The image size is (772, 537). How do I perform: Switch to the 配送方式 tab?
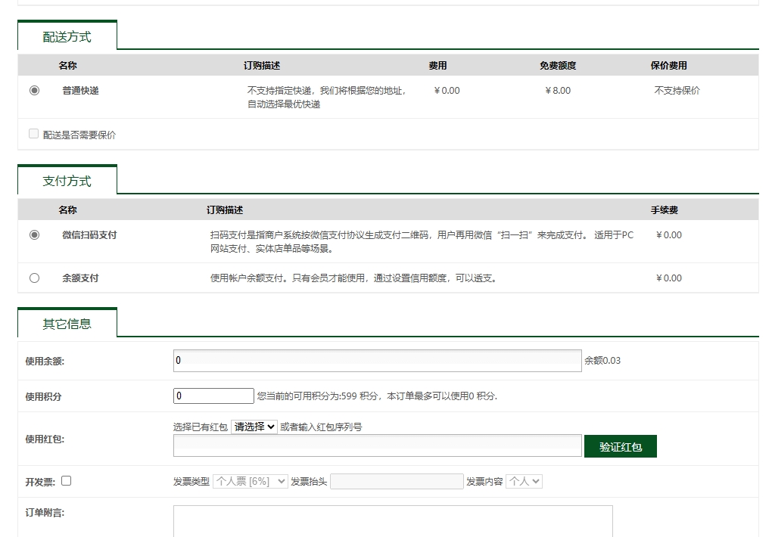pyautogui.click(x=67, y=35)
